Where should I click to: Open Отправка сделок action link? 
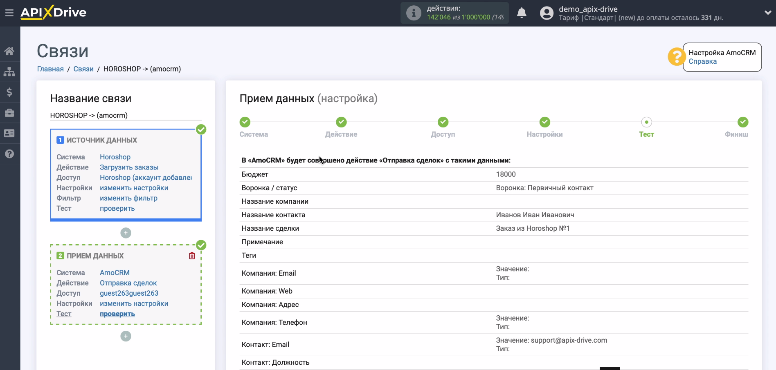[x=128, y=283]
